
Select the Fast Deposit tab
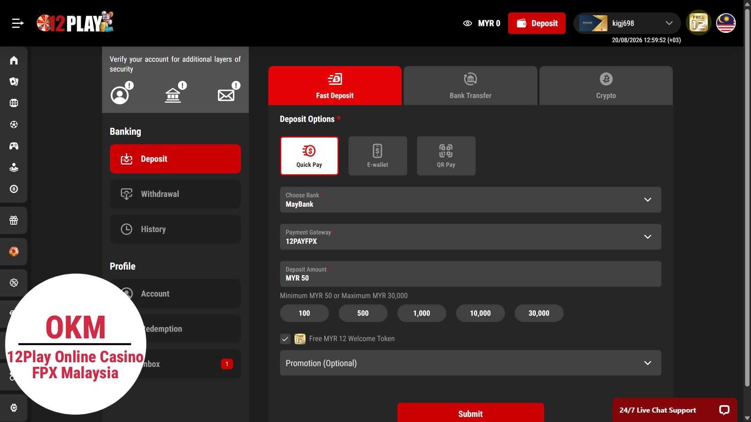click(335, 86)
